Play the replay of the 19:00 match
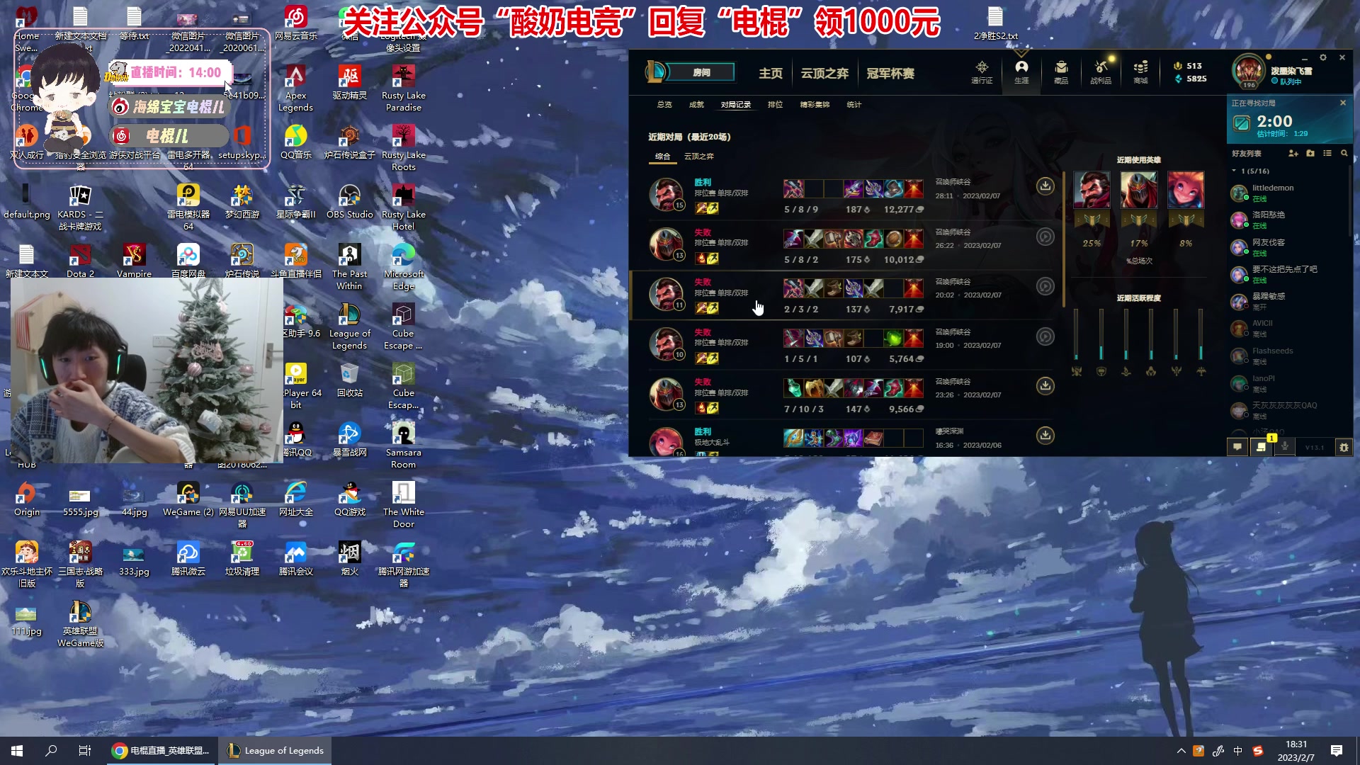Screen dimensions: 1360x765 1045,336
